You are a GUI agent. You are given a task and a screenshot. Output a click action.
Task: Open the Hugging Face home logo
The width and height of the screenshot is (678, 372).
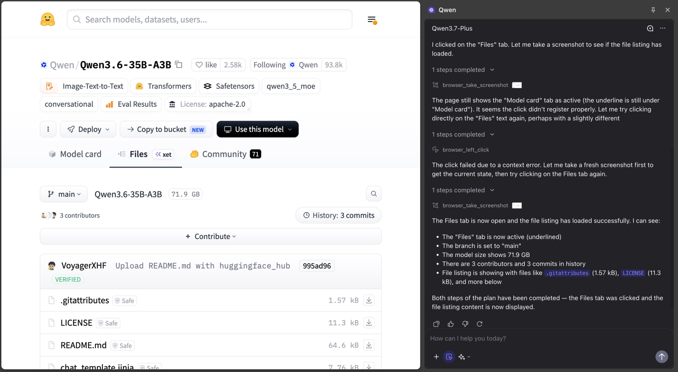[x=47, y=19]
